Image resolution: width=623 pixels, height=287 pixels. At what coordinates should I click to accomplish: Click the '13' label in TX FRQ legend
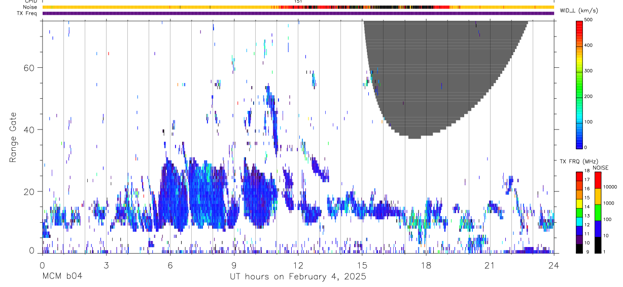587,216
